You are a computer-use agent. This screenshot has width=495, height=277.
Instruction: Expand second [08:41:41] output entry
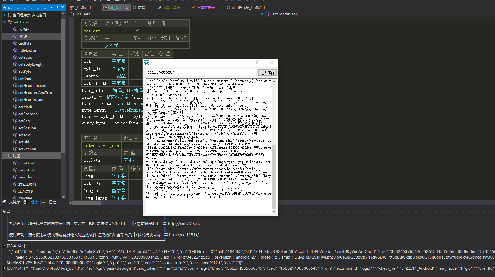point(4,268)
